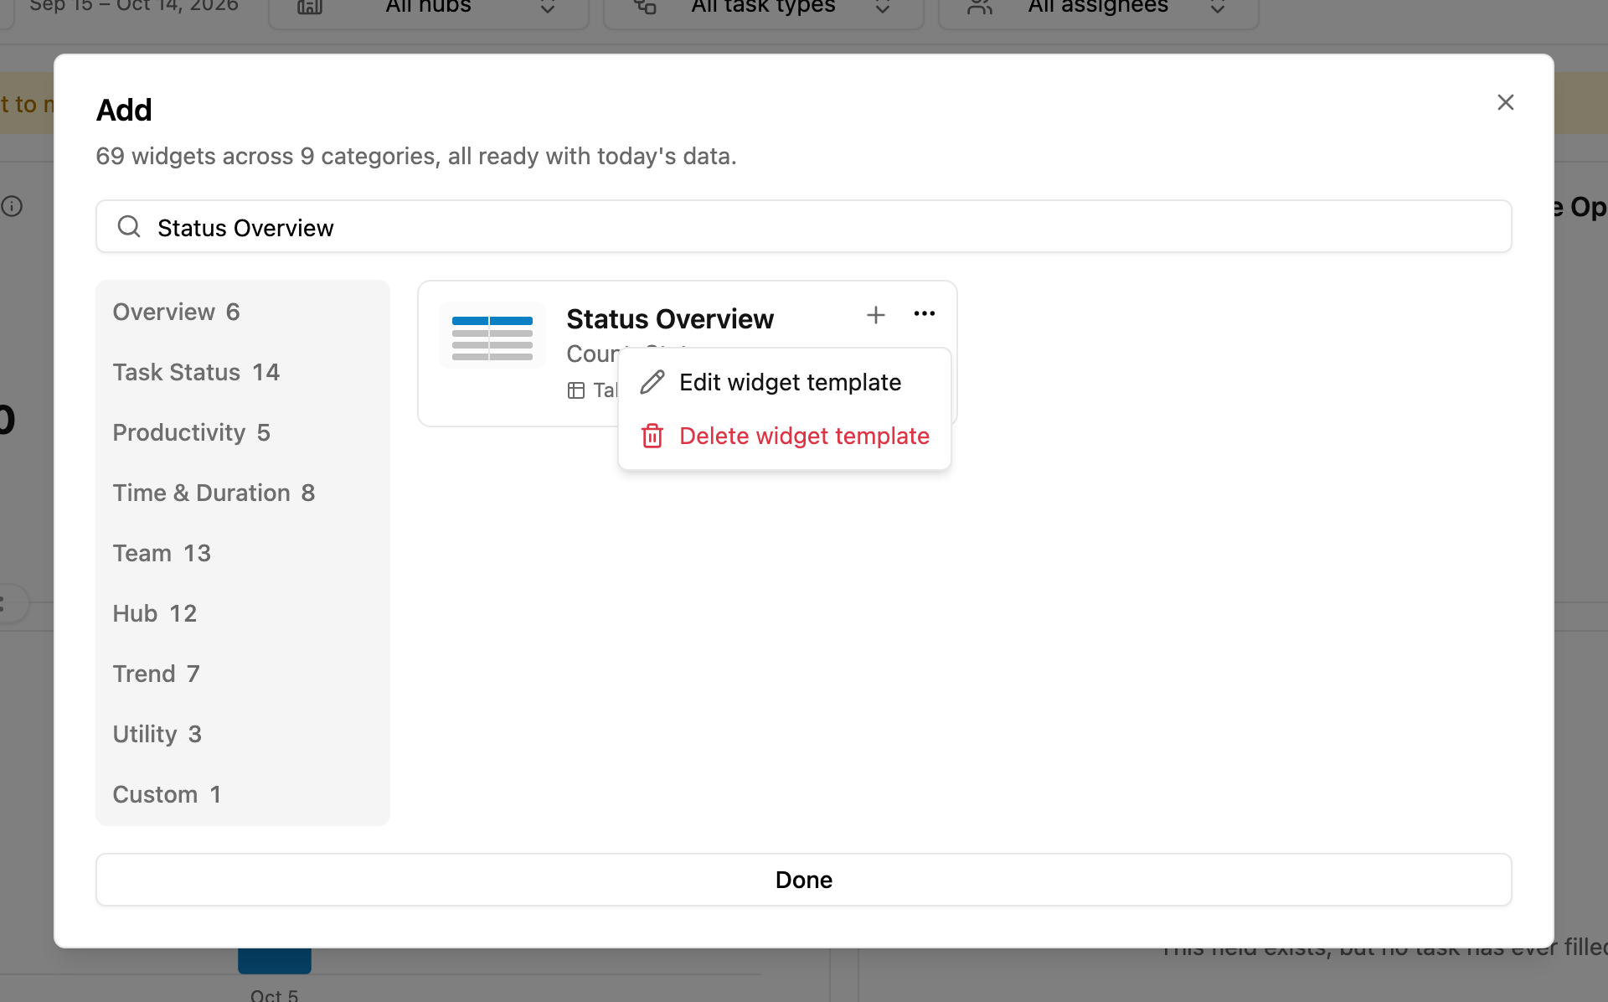This screenshot has width=1608, height=1002.
Task: Click the info icon behind the dialog
Action: click(12, 206)
